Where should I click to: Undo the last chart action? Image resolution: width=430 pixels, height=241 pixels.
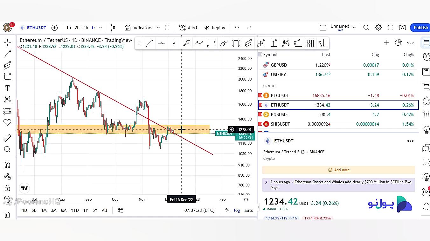[237, 28]
